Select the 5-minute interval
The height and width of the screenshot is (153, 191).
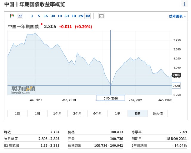coord(39,16)
